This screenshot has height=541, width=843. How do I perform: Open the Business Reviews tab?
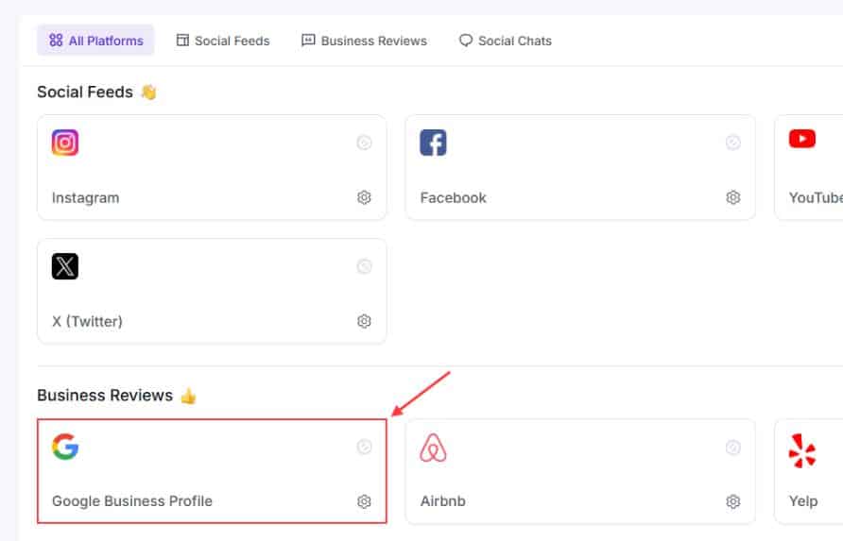364,41
